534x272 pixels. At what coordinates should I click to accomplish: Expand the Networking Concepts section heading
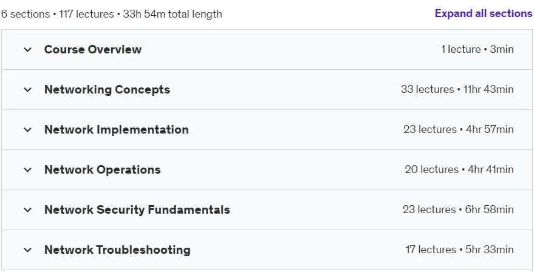[107, 89]
